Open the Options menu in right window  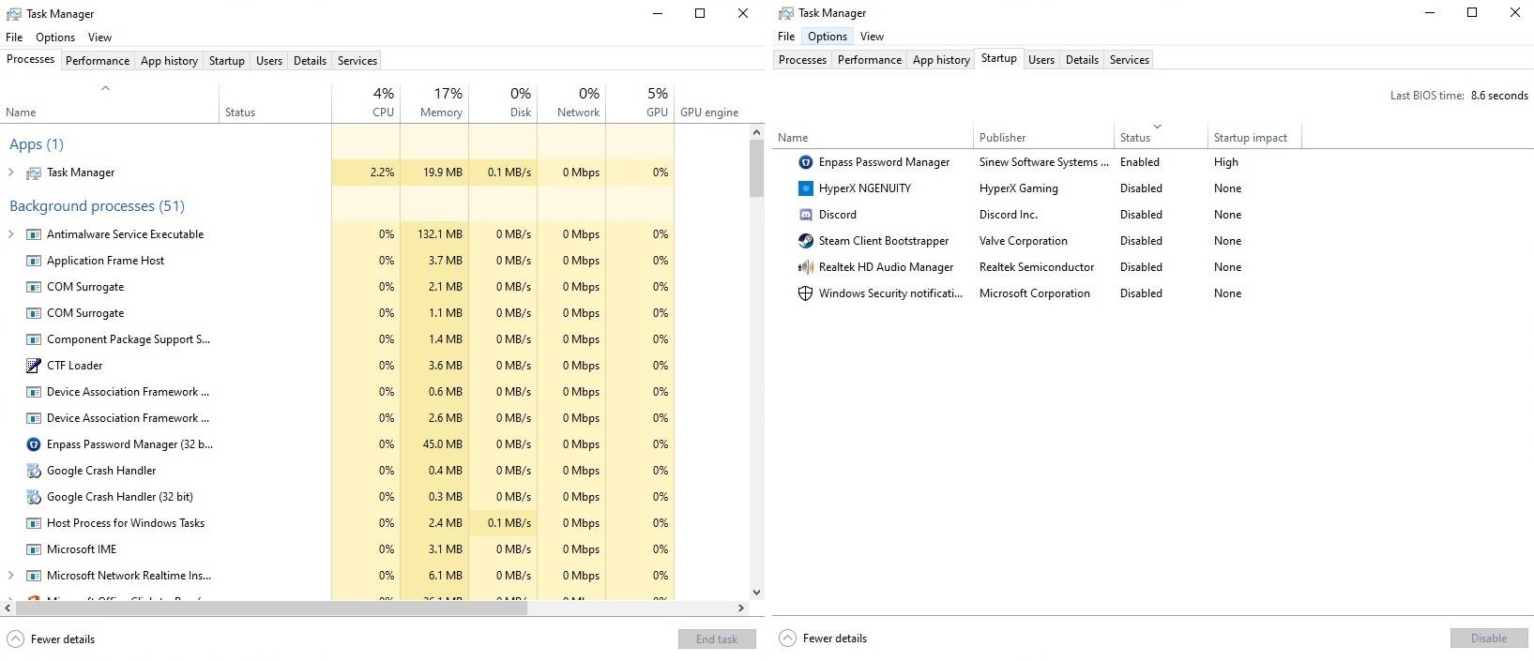point(828,37)
